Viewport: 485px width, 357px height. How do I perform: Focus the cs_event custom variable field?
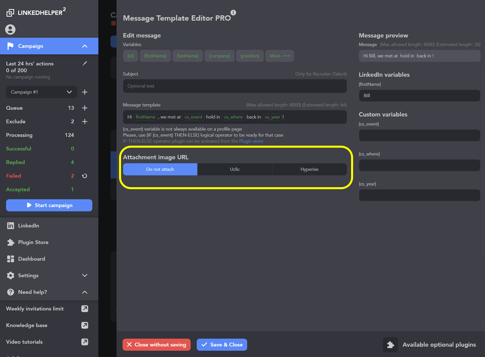point(419,135)
